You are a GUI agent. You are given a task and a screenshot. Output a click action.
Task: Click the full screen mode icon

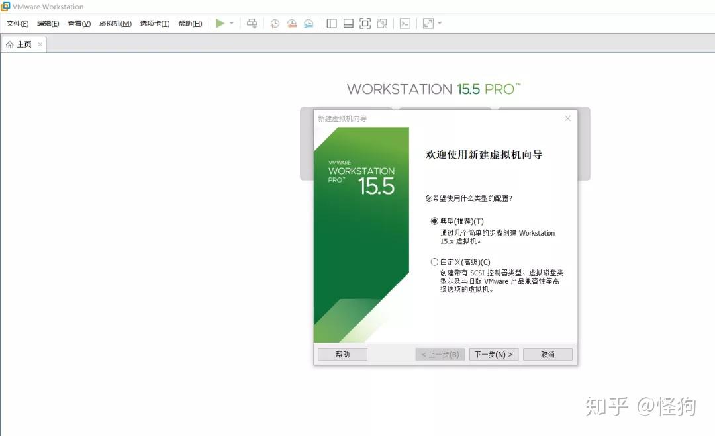[x=365, y=24]
